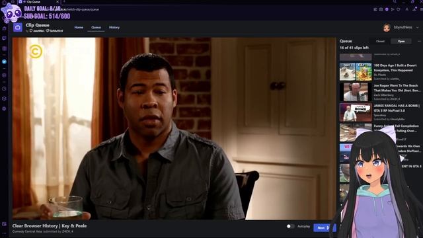The width and height of the screenshot is (423, 238).
Task: Open the shopping bag icon in sidebar
Action: click(x=4, y=28)
